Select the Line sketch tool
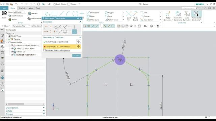The width and height of the screenshot is (216, 121). click(62, 13)
